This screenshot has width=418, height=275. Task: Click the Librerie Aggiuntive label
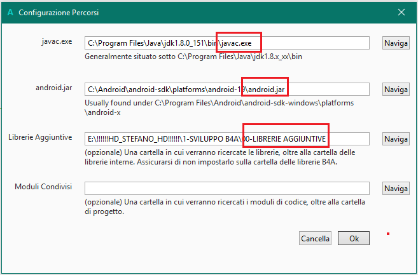point(40,137)
